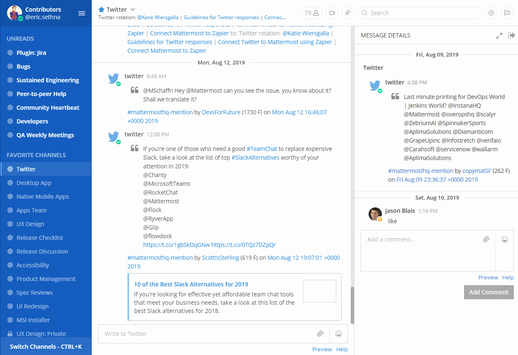Unfavorite Twitter channel via star icon
The height and width of the screenshot is (355, 518).
coord(101,10)
